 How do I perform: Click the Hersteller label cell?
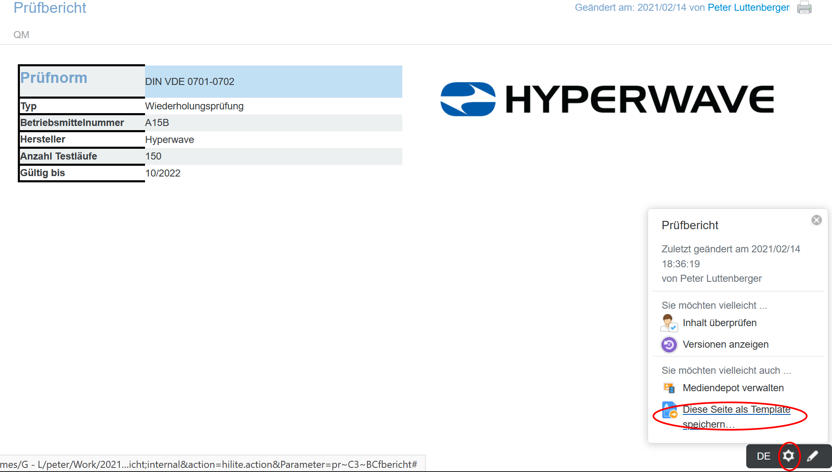[82, 139]
